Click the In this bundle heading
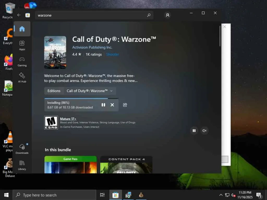 58,150
